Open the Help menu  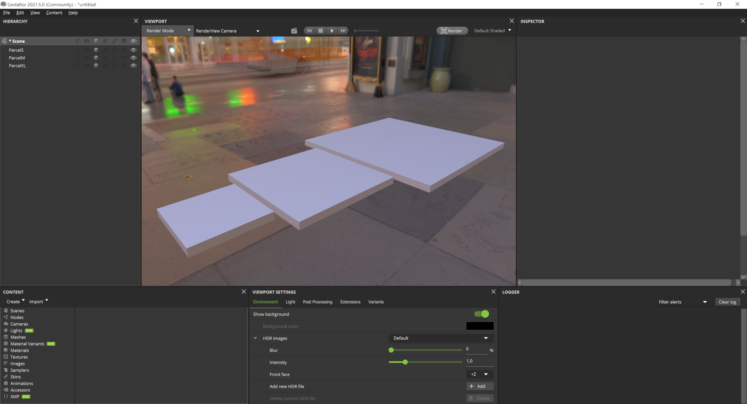pos(73,12)
